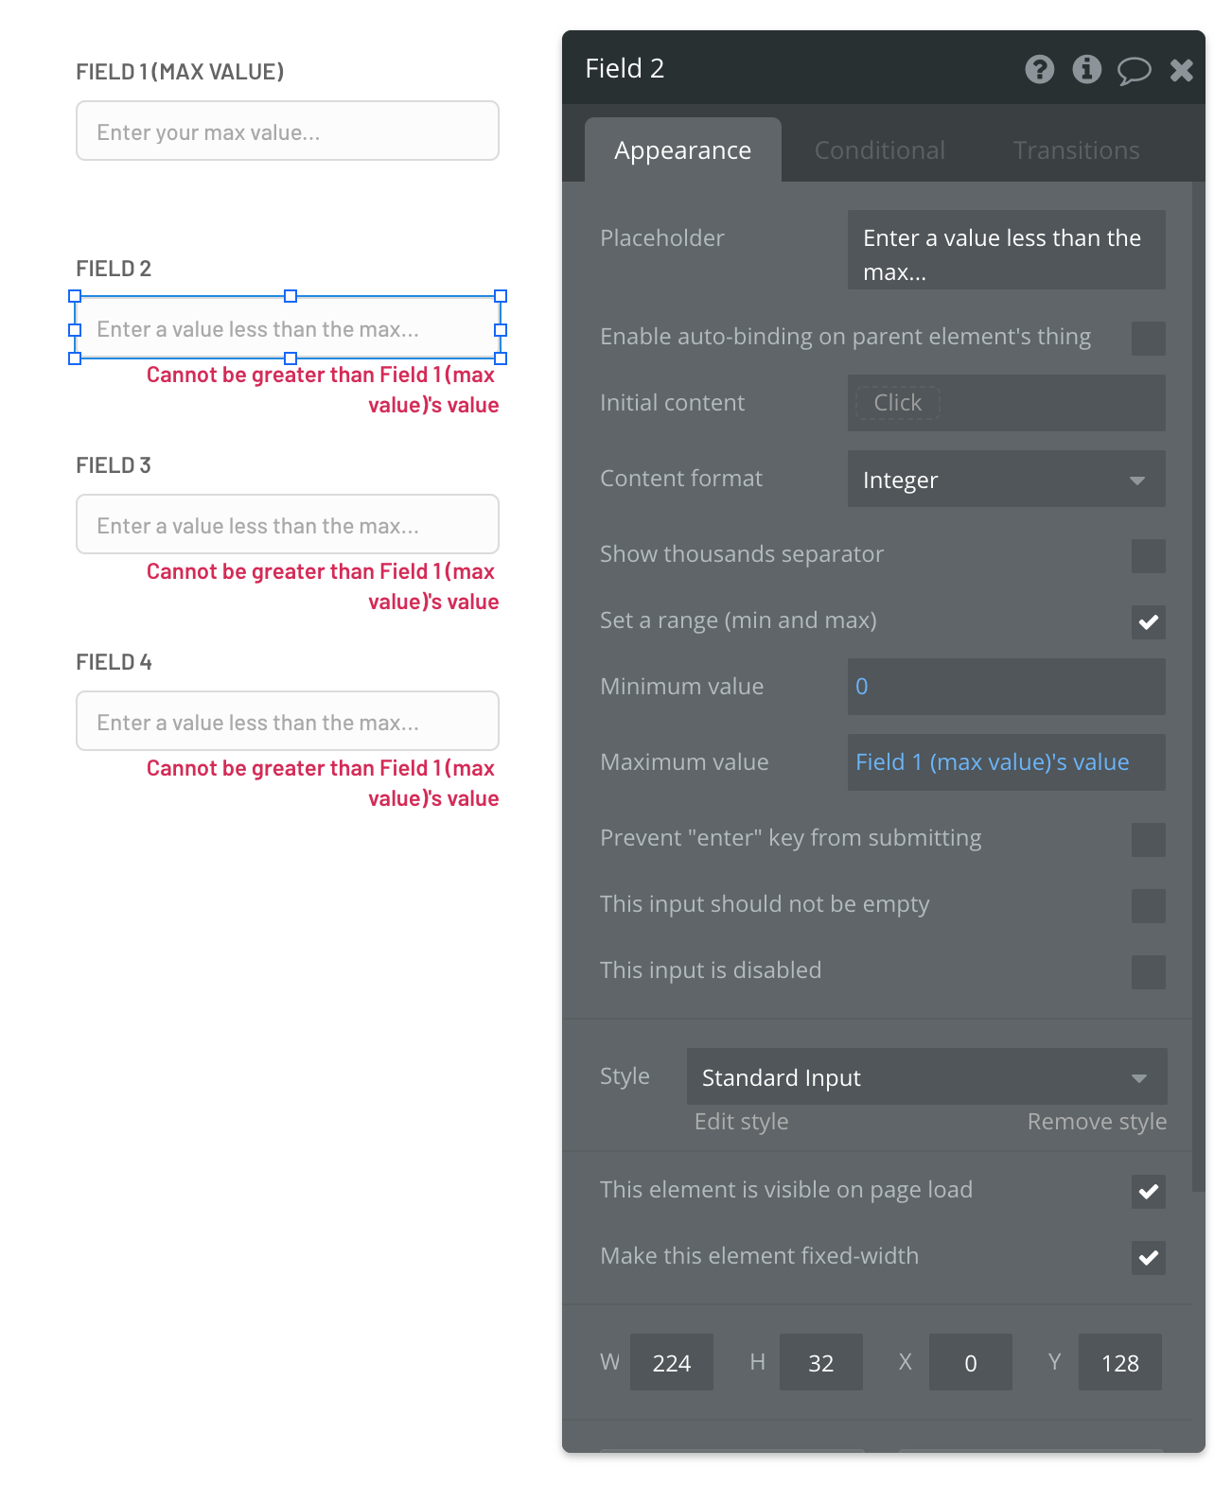Switch to the Conditional tab
This screenshot has height=1485, width=1232.
pyautogui.click(x=879, y=150)
